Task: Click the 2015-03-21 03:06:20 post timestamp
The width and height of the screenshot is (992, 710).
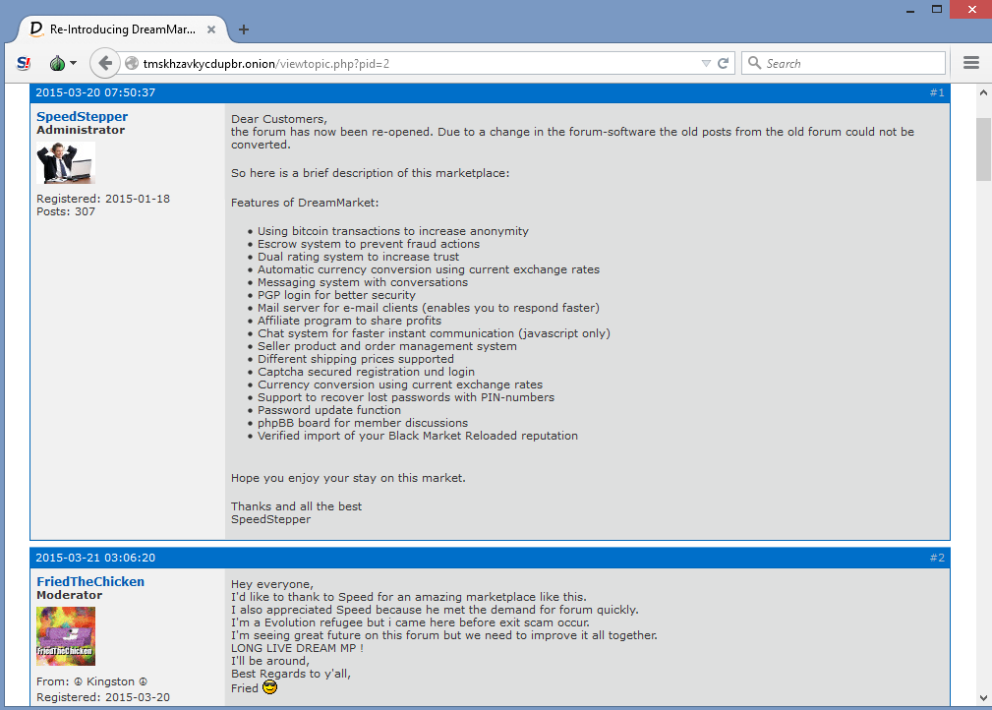Action: [x=95, y=558]
